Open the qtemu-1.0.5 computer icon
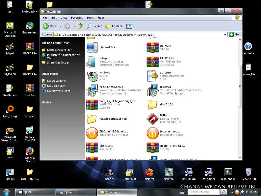 click(92, 47)
